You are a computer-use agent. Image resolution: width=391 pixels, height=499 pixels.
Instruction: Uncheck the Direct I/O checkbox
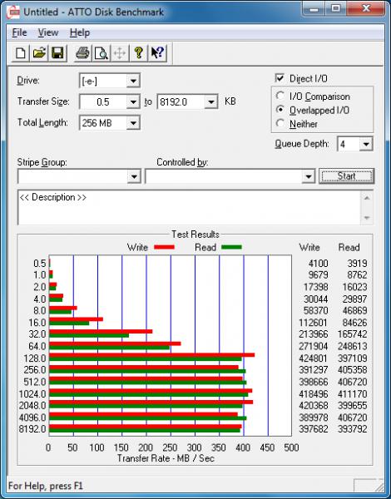[280, 78]
